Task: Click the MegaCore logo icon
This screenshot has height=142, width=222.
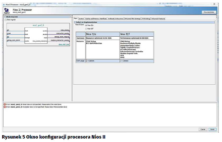Action: click(7, 11)
